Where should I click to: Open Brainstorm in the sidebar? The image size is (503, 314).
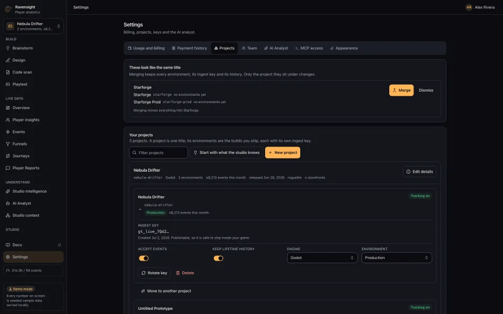click(34, 48)
